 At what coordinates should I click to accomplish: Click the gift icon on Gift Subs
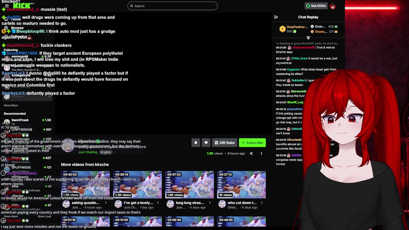216,143
